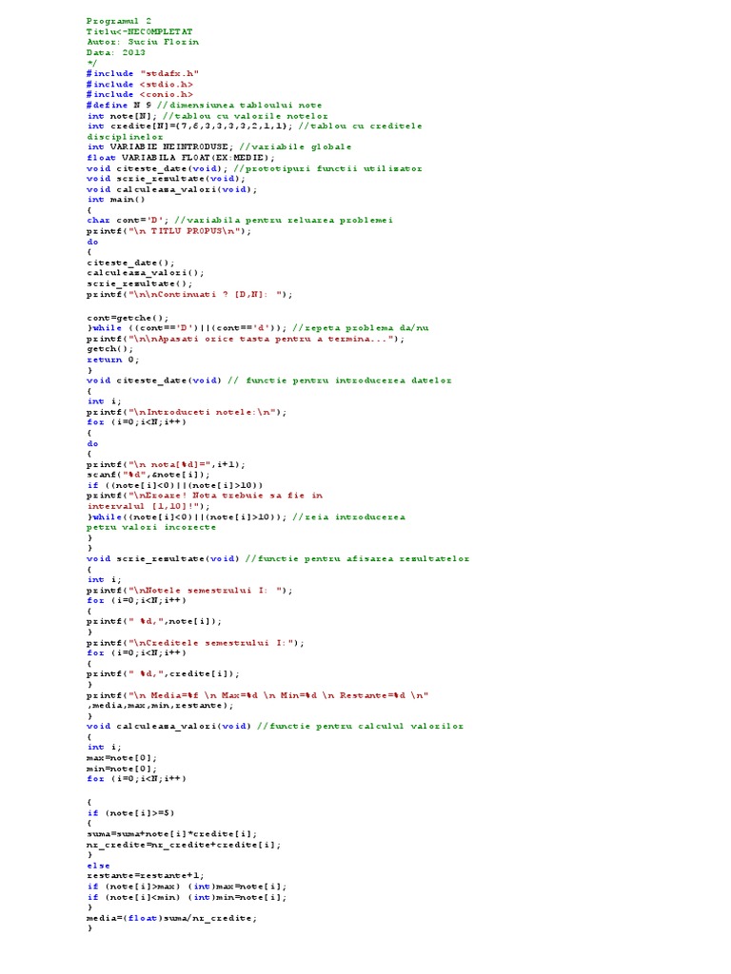Click the 'void calculeaza_valori(void);' prototype line
731x974 pixels.
coord(171,189)
